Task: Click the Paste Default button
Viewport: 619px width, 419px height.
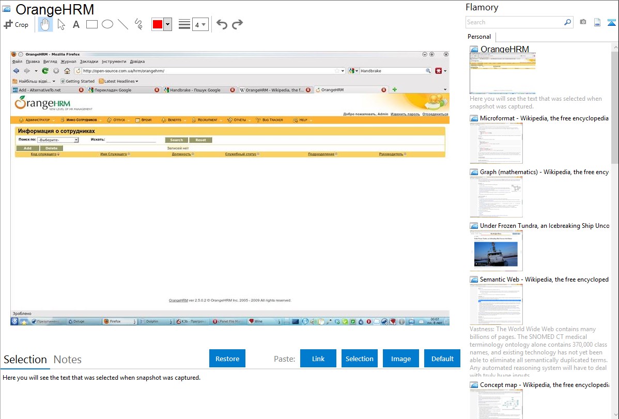Action: [x=442, y=359]
